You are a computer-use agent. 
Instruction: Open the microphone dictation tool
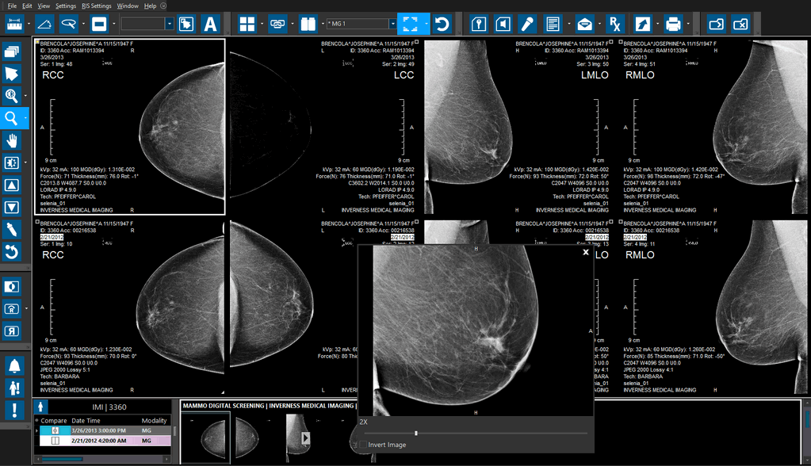point(528,24)
